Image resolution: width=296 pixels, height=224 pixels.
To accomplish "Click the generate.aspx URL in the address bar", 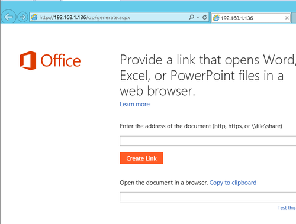I will 85,17.
